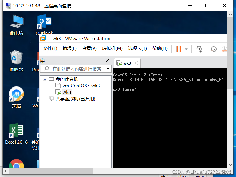
Task: Take a snapshot of the VM
Action: (213, 49)
